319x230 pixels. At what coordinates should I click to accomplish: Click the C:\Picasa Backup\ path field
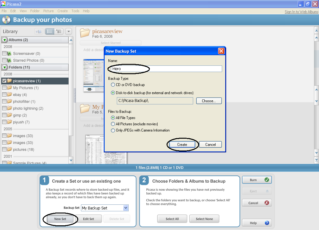(155, 101)
